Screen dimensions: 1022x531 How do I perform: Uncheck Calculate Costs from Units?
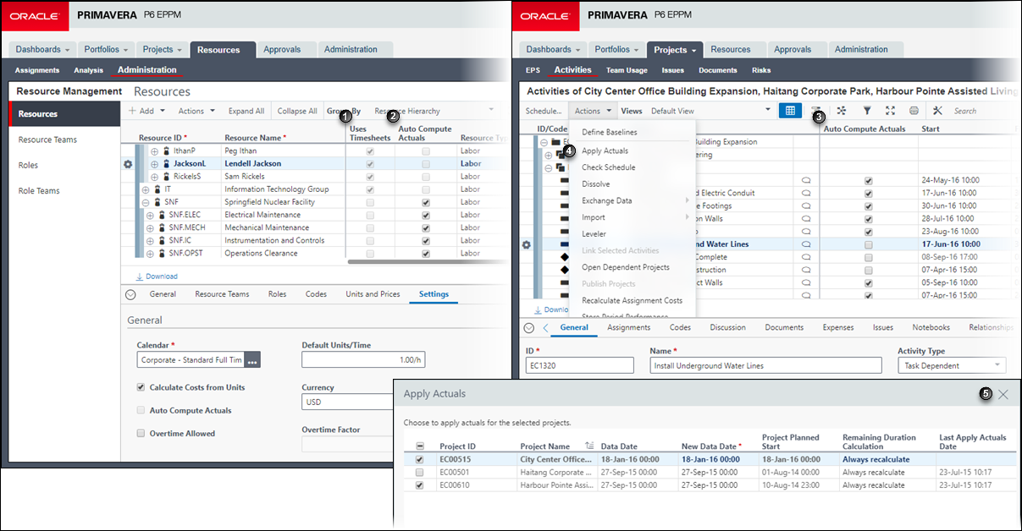[141, 387]
